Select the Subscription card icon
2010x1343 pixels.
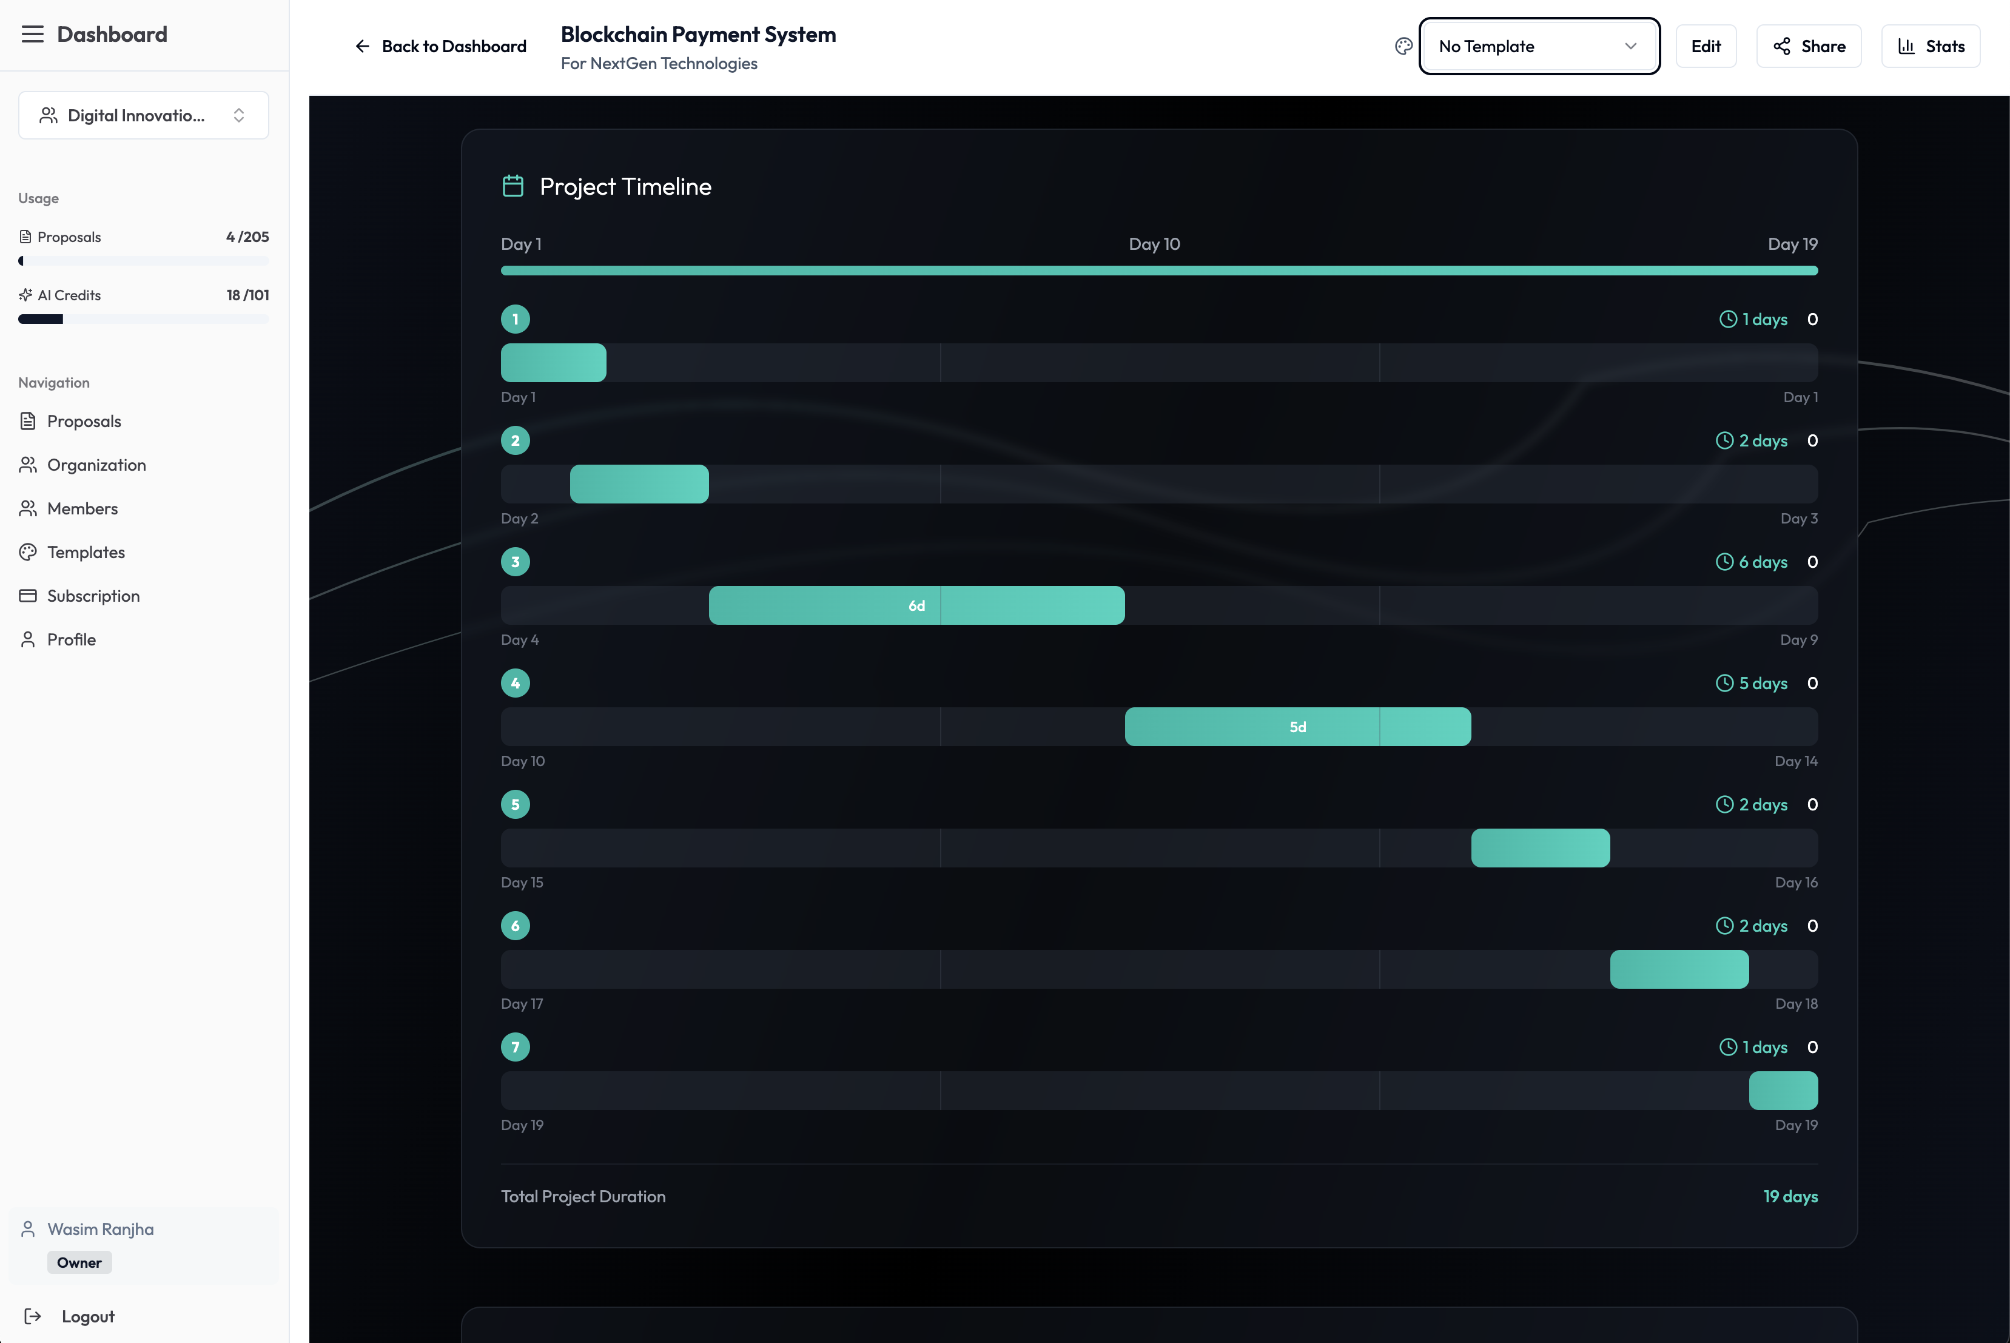29,595
